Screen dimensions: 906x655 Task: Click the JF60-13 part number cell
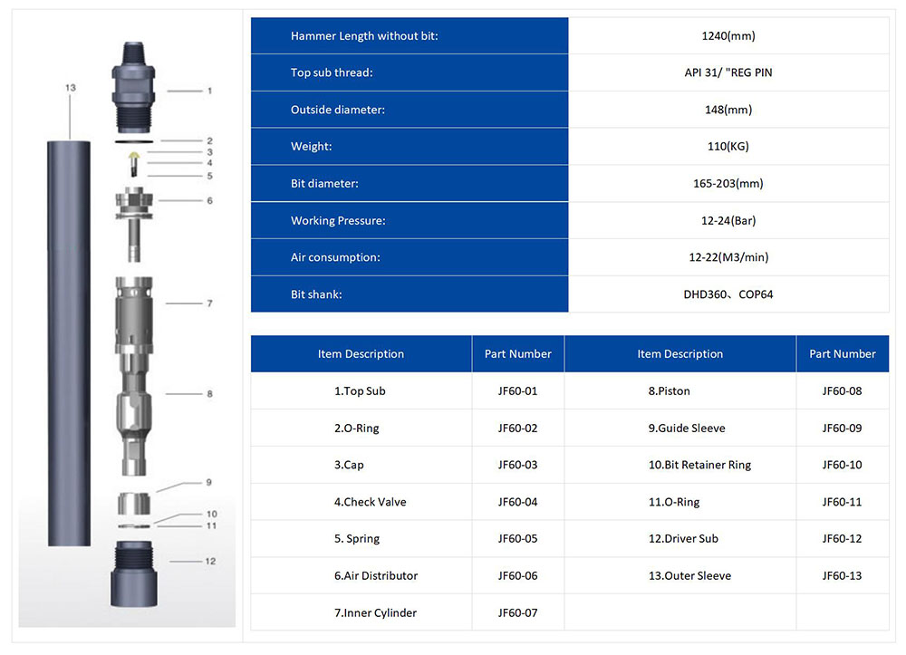coord(842,575)
